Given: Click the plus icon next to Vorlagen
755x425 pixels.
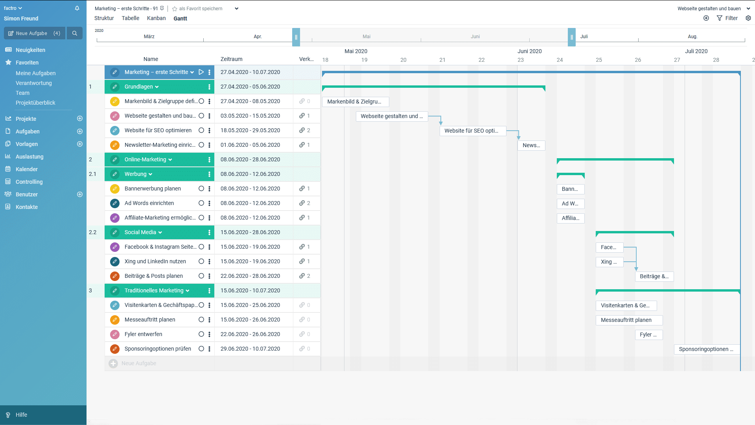Looking at the screenshot, I should tap(80, 144).
